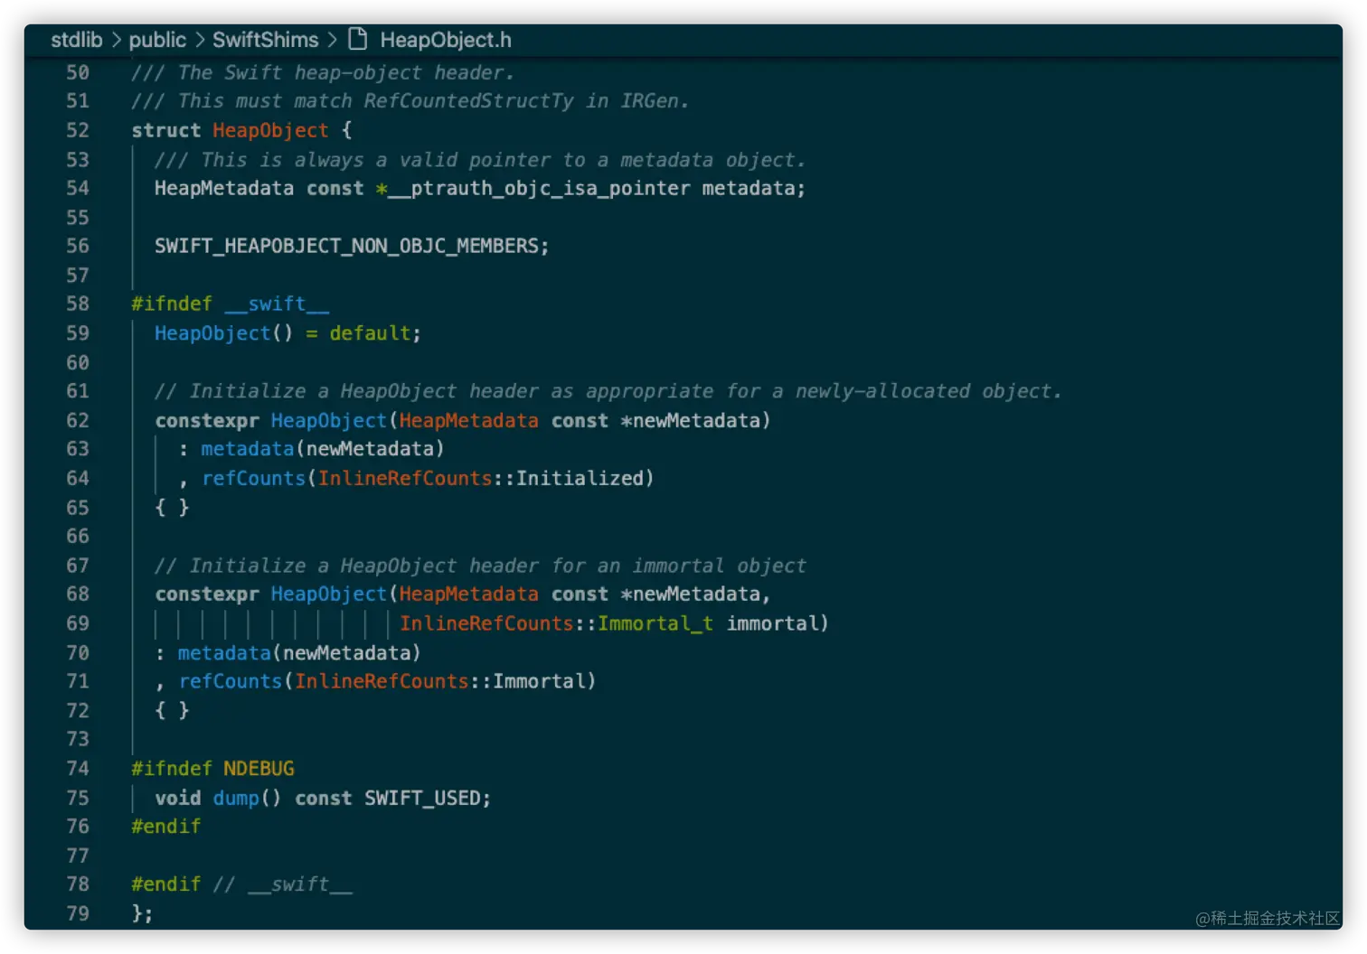Click 'constexpr' on line 62
Viewport: 1367px width, 954px height.
[207, 420]
